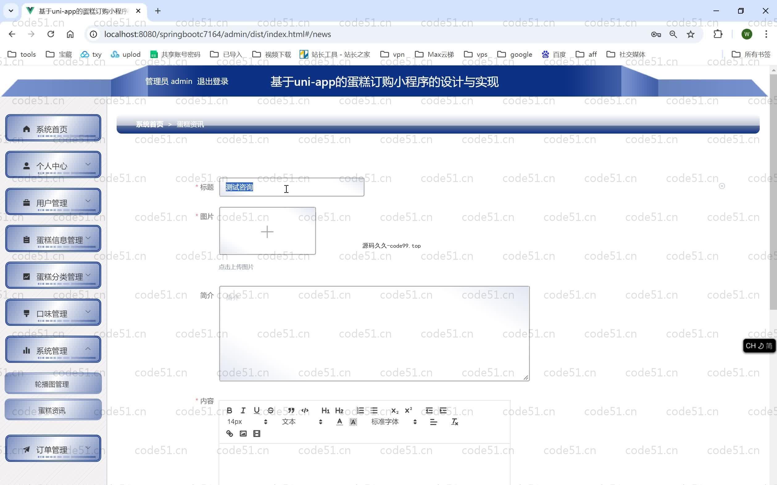Screen dimensions: 777x485
Task: Click the address bar URL
Action: (x=218, y=34)
